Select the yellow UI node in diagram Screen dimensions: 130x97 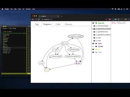coord(47,70)
